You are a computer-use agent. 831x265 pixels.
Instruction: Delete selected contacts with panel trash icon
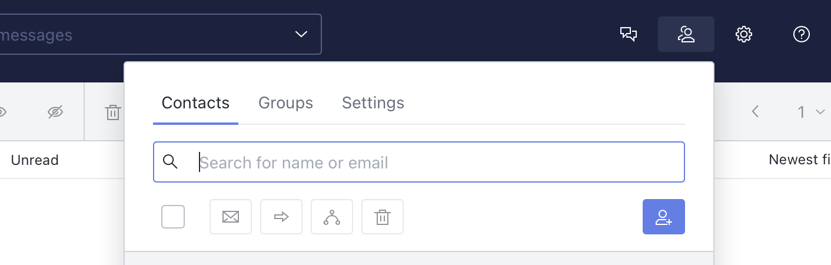point(383,217)
